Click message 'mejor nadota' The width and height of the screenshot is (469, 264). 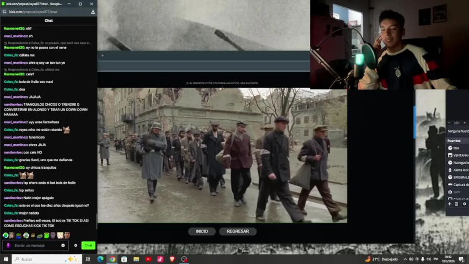point(29,213)
